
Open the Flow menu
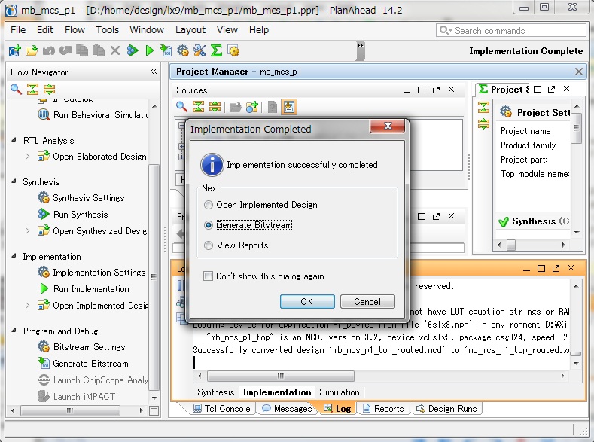click(75, 29)
